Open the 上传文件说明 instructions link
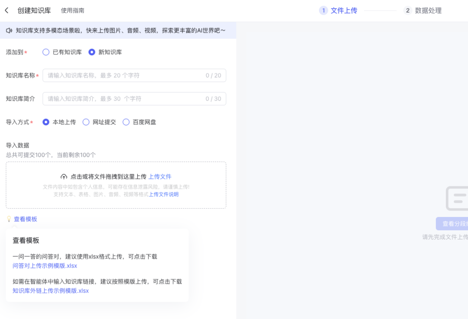The width and height of the screenshot is (468, 319). 163,194
